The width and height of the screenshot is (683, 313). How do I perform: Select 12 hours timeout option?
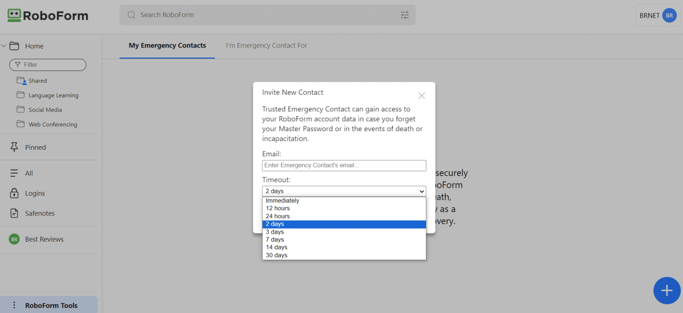pyautogui.click(x=277, y=208)
